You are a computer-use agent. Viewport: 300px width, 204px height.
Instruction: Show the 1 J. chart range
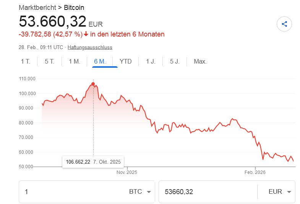coord(151,62)
